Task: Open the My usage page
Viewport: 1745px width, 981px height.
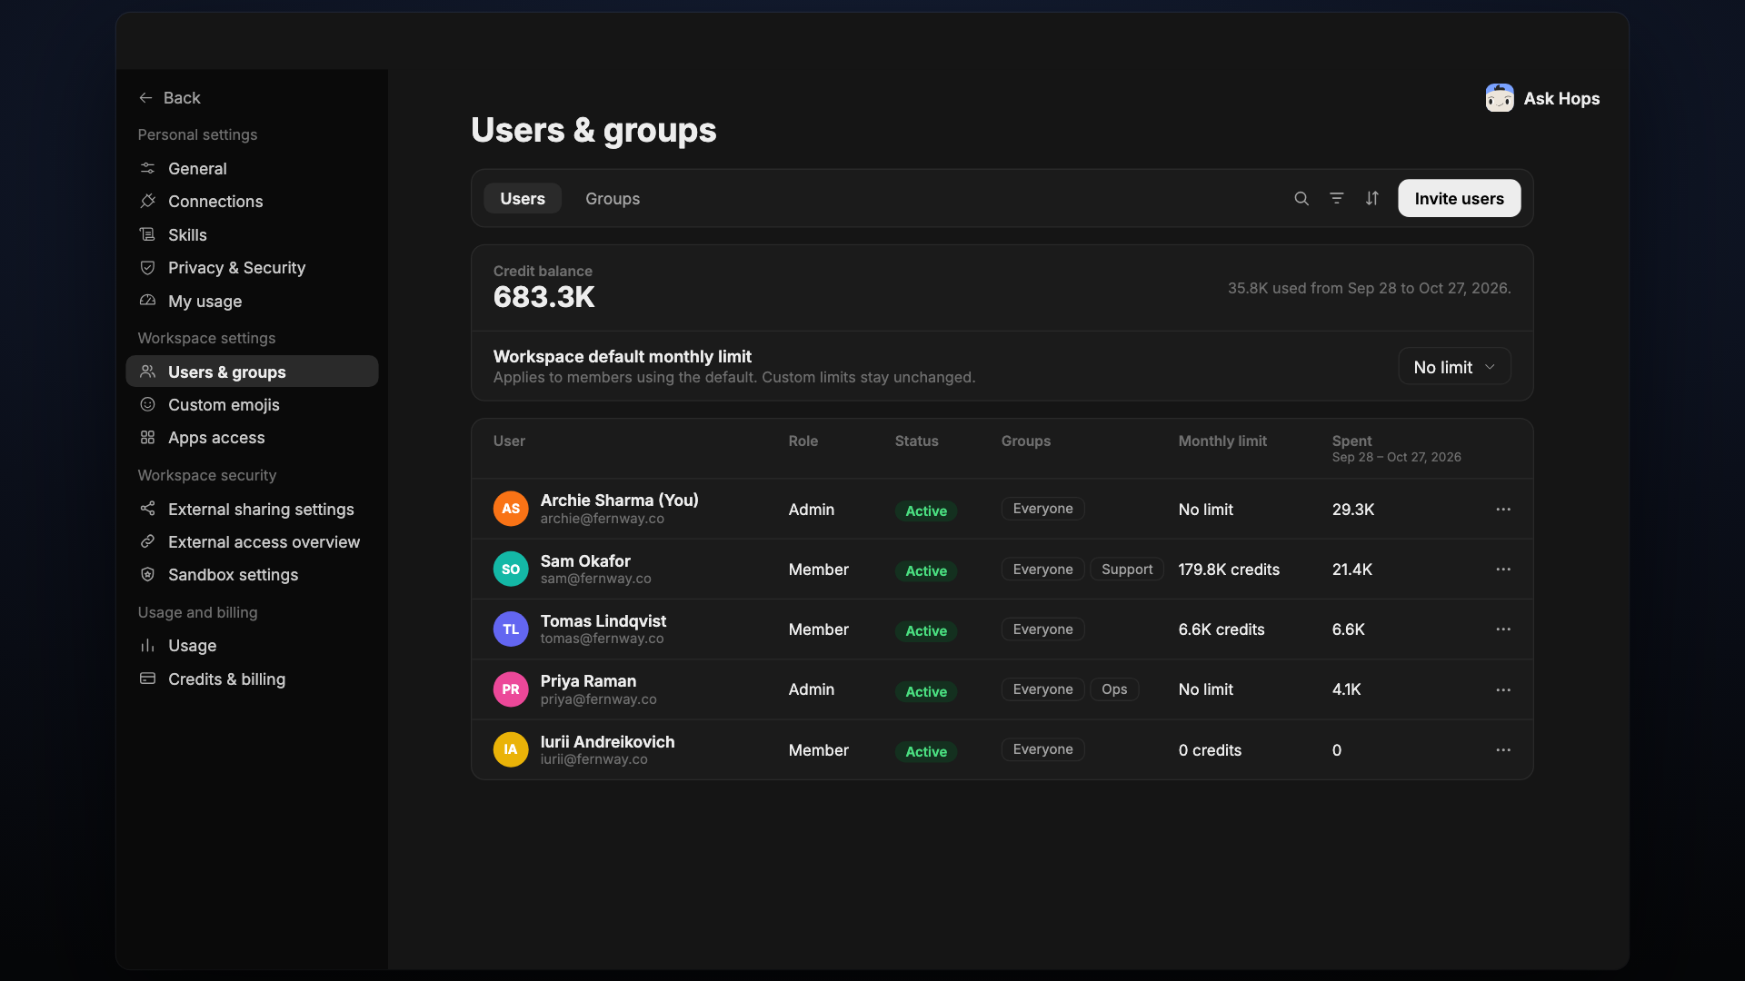Action: [252, 301]
